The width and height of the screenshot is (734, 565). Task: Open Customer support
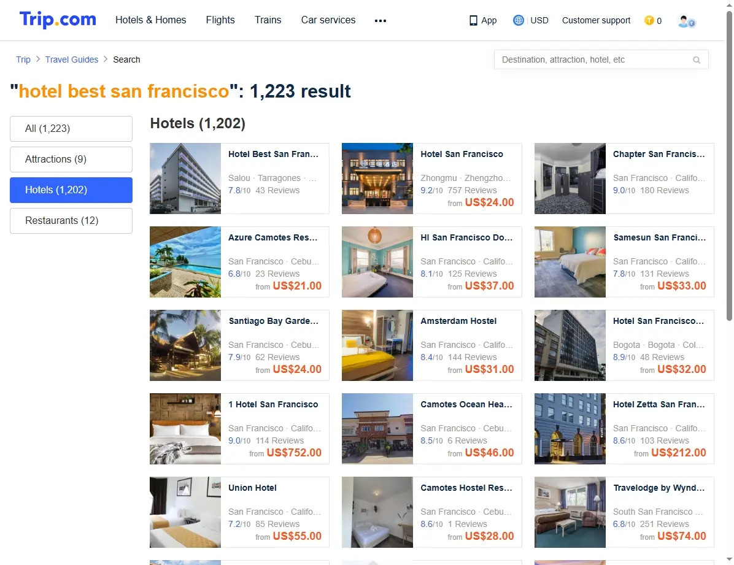pos(597,20)
